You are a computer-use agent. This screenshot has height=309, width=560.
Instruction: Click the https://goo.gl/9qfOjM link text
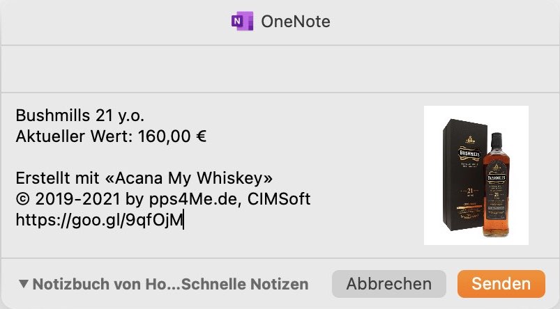[99, 220]
